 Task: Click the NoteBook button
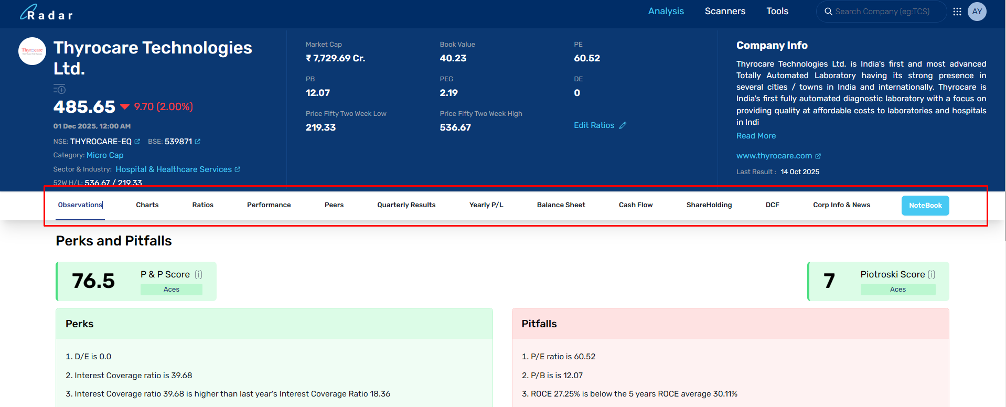click(925, 206)
